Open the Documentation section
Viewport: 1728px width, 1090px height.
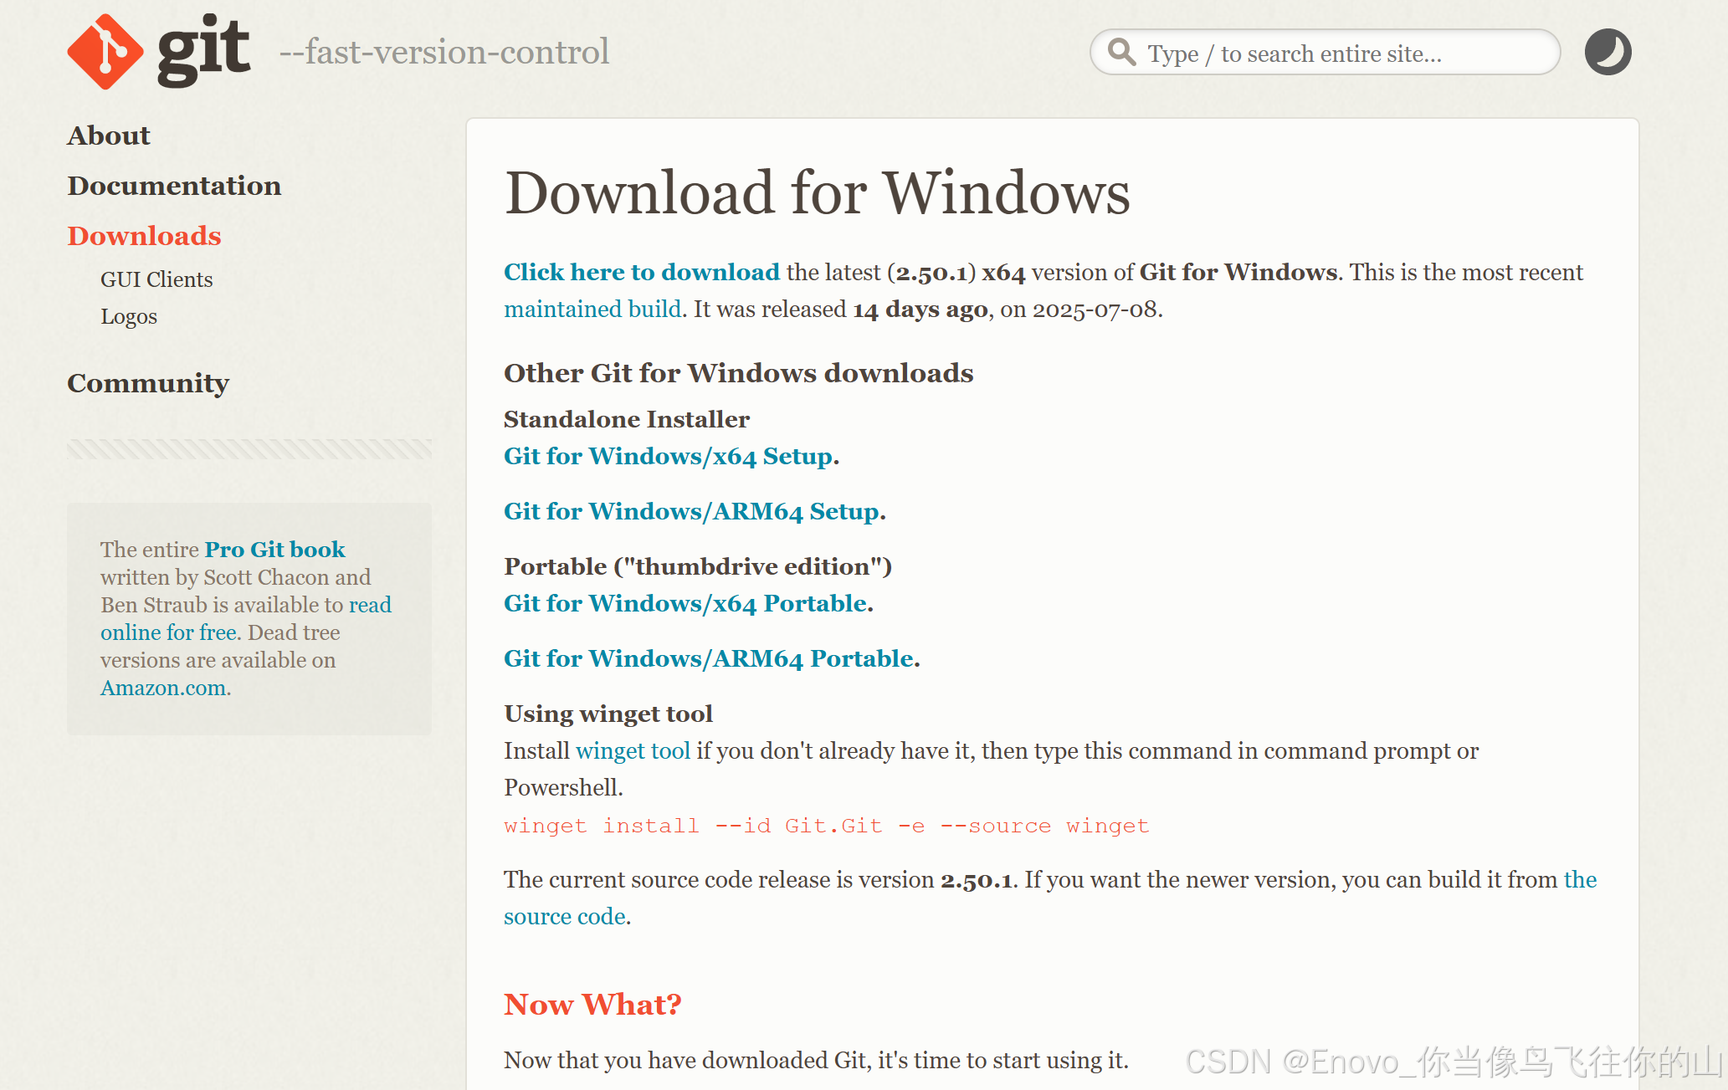[174, 186]
